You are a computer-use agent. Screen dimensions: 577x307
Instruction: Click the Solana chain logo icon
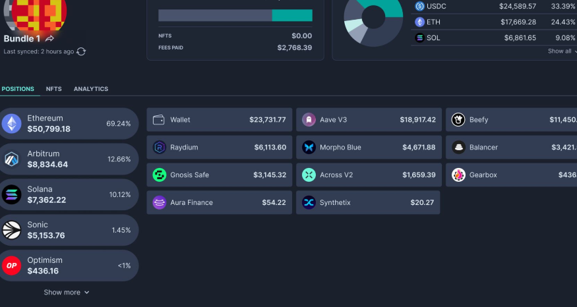coord(11,194)
